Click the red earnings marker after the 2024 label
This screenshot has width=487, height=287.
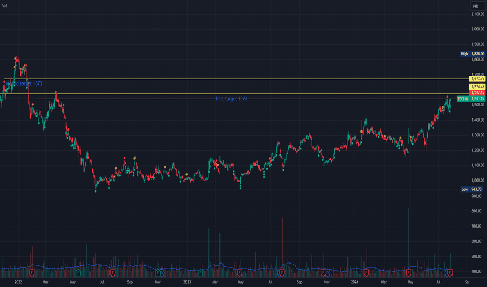pyautogui.click(x=366, y=273)
